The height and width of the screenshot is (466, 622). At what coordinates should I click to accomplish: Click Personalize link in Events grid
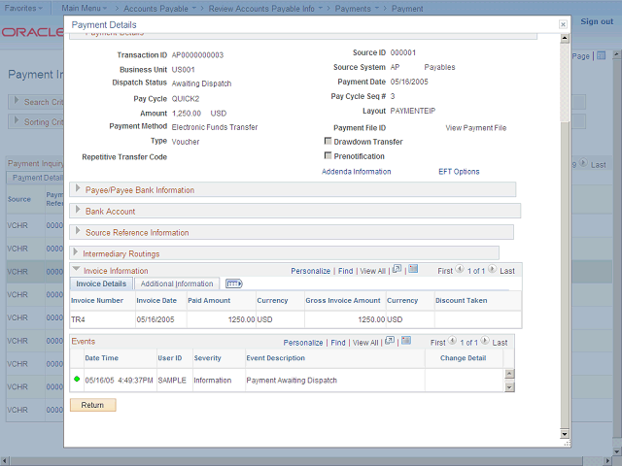tap(303, 343)
